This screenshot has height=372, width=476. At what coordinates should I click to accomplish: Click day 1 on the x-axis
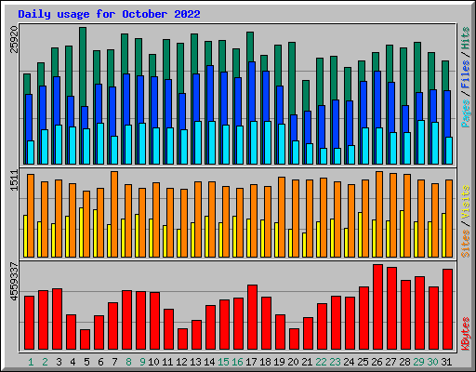tap(31, 362)
